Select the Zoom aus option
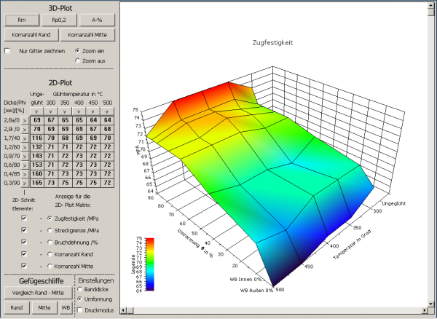This screenshot has width=437, height=319. click(x=78, y=60)
